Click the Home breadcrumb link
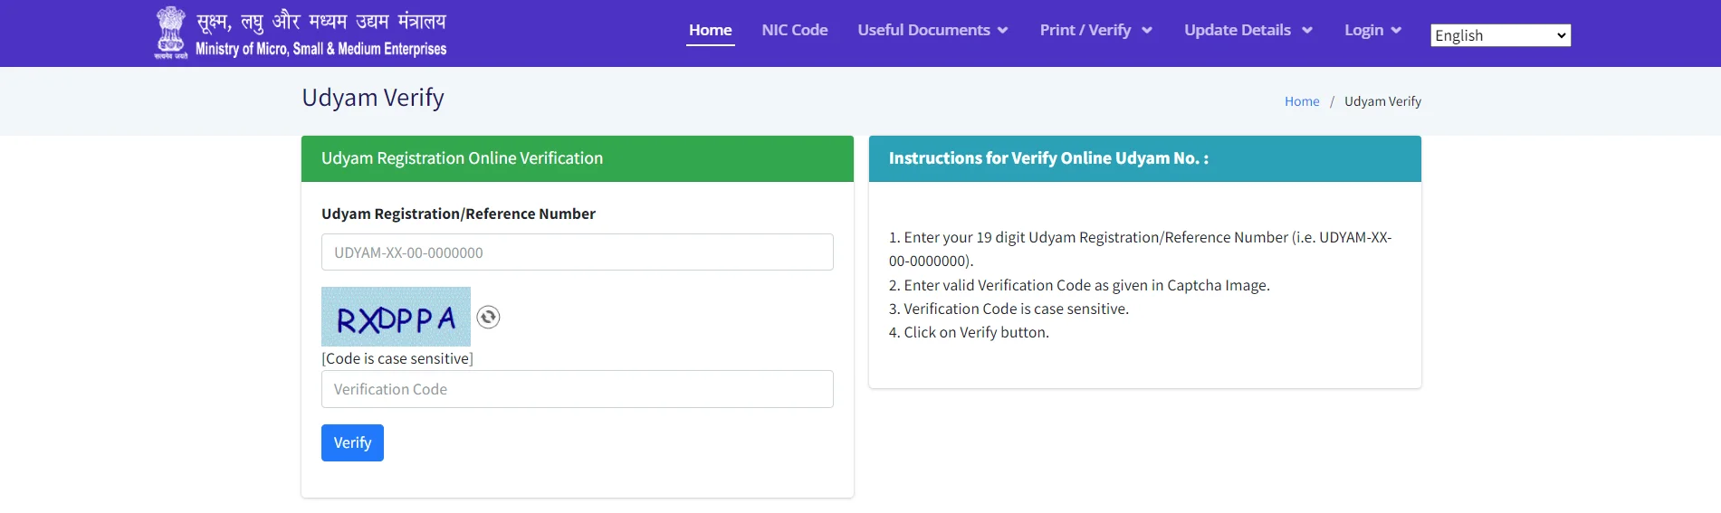The width and height of the screenshot is (1721, 513). pyautogui.click(x=1301, y=101)
